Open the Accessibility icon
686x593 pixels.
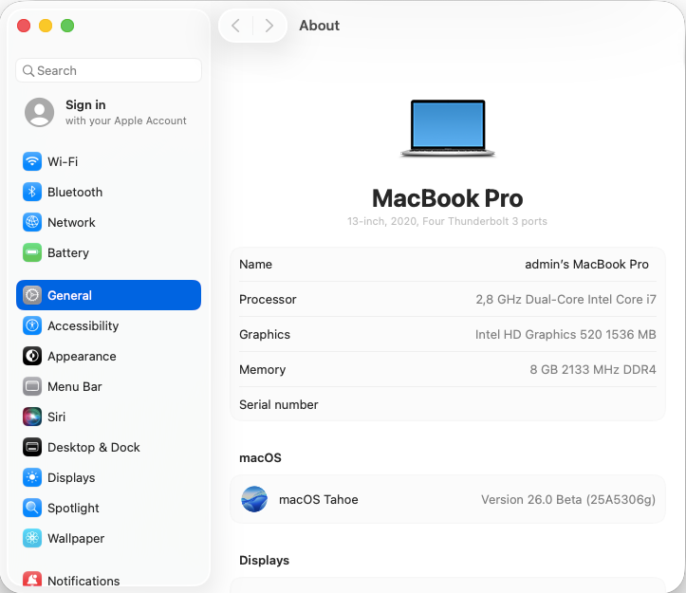32,325
